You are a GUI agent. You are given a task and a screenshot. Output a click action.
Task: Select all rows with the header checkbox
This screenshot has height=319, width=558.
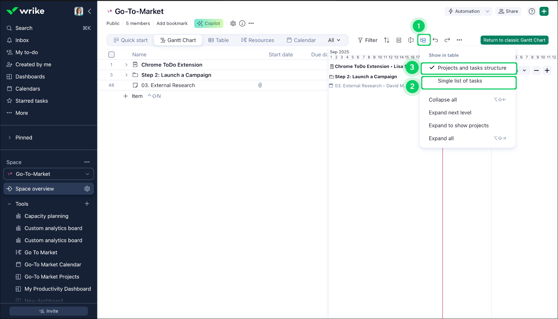pos(111,54)
